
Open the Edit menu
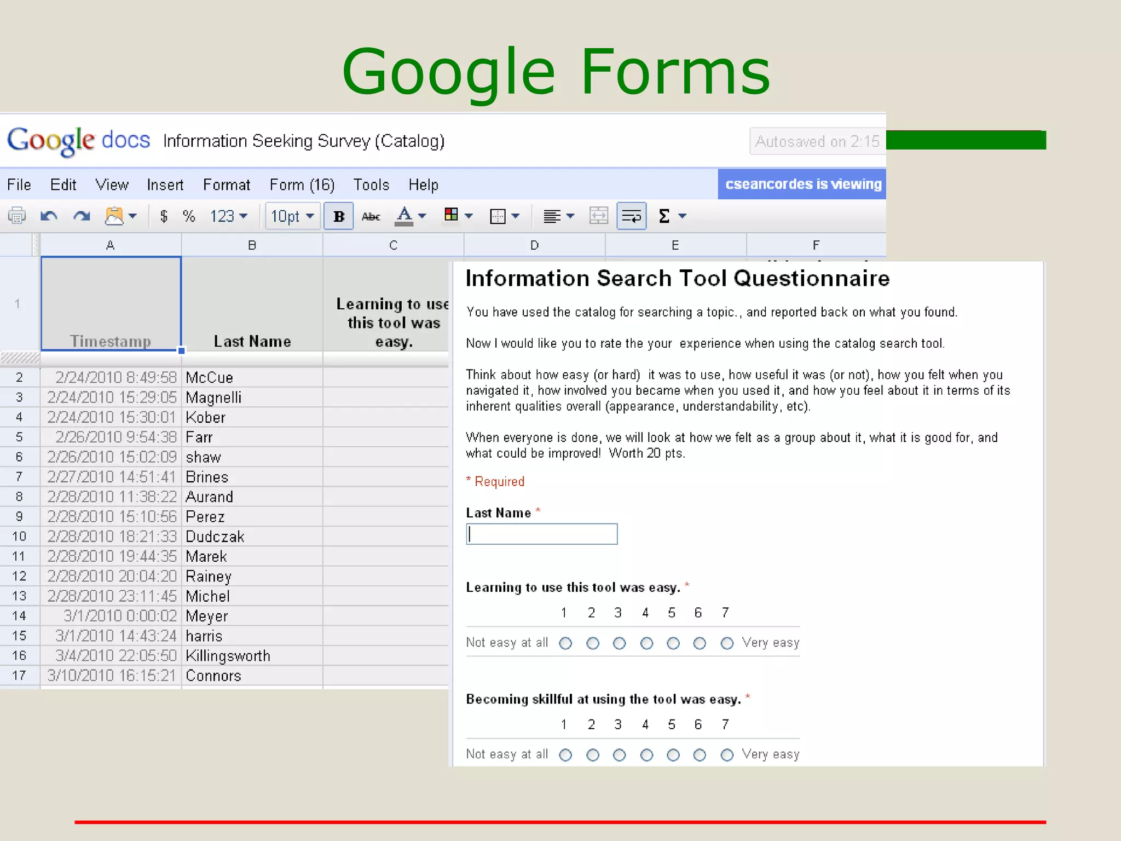tap(63, 185)
